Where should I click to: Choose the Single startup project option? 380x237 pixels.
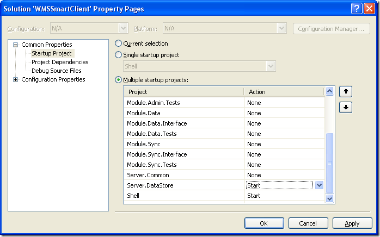click(x=119, y=55)
